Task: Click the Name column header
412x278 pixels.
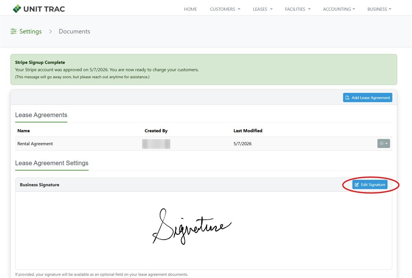Action: (24, 131)
